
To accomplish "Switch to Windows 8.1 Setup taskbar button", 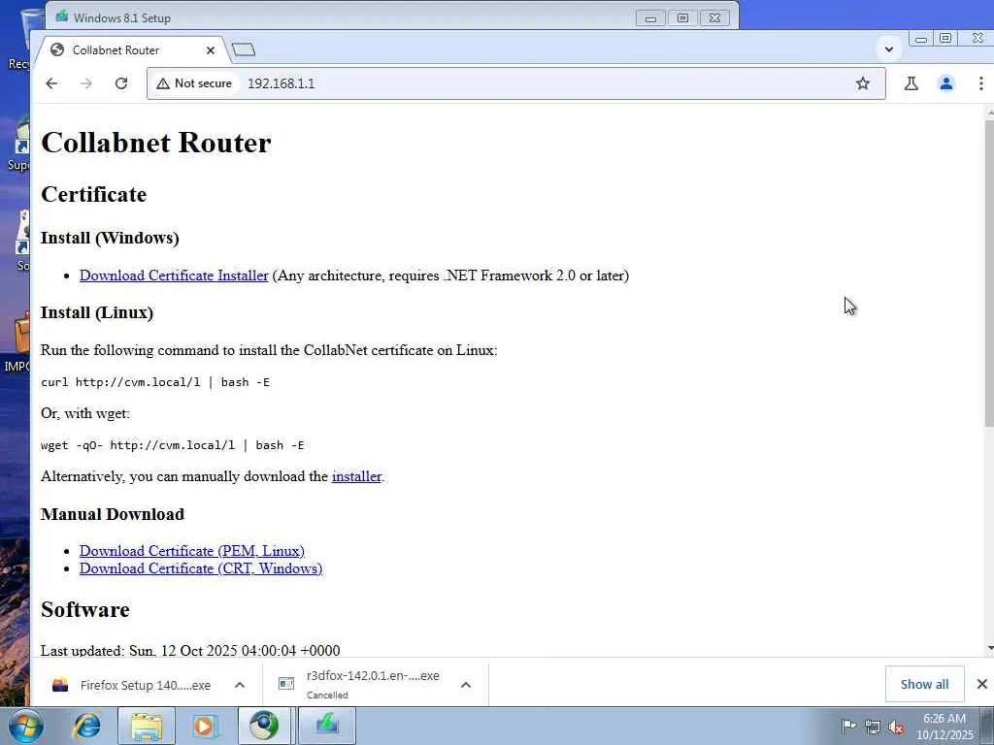I will [327, 726].
